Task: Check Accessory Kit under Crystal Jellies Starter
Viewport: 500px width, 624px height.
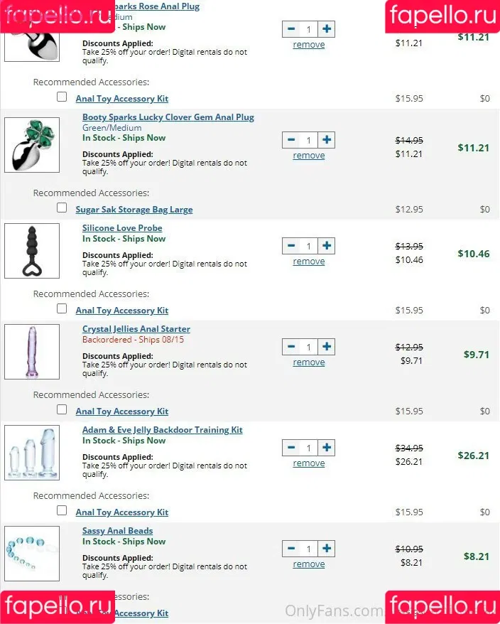Action: pyautogui.click(x=62, y=409)
